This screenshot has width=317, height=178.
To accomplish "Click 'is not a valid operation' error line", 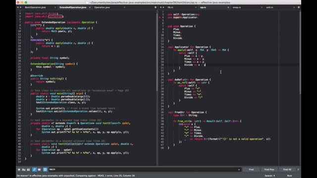I will click(227, 139).
